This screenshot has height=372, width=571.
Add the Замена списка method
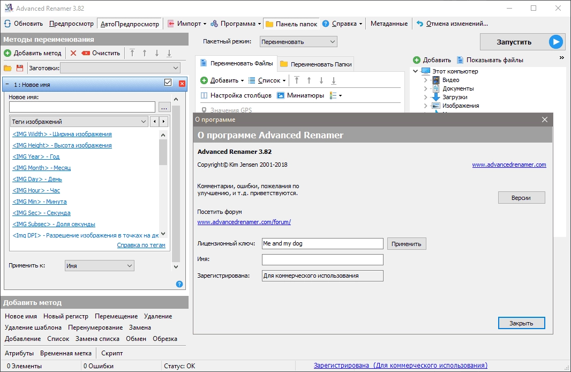tap(97, 339)
